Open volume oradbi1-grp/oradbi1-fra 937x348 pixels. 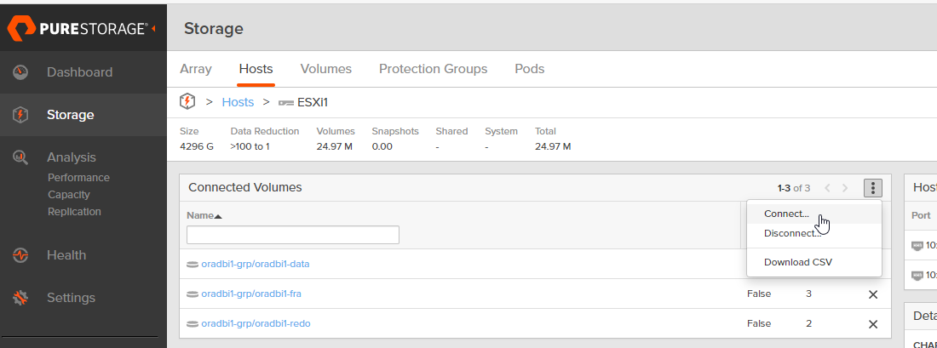pyautogui.click(x=251, y=294)
